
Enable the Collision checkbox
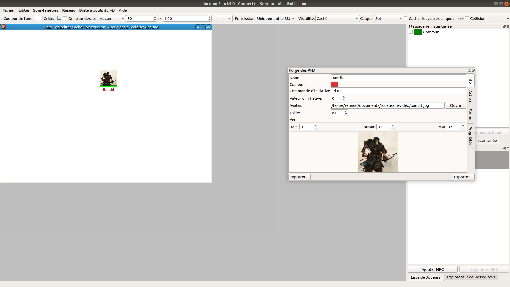pos(467,19)
